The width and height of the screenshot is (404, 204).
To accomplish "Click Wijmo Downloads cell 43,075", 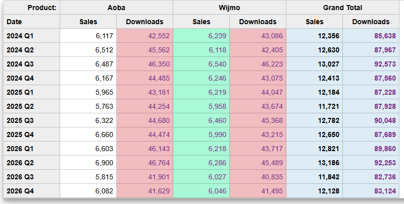I will 258,78.
